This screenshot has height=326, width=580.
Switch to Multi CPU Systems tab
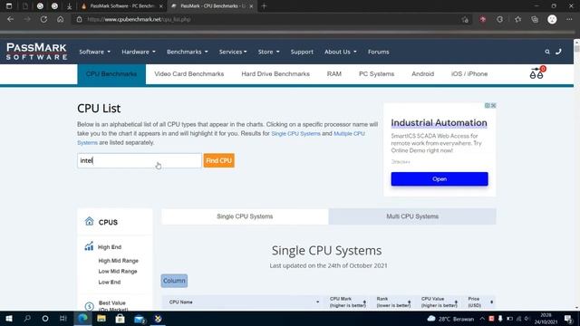click(x=412, y=216)
